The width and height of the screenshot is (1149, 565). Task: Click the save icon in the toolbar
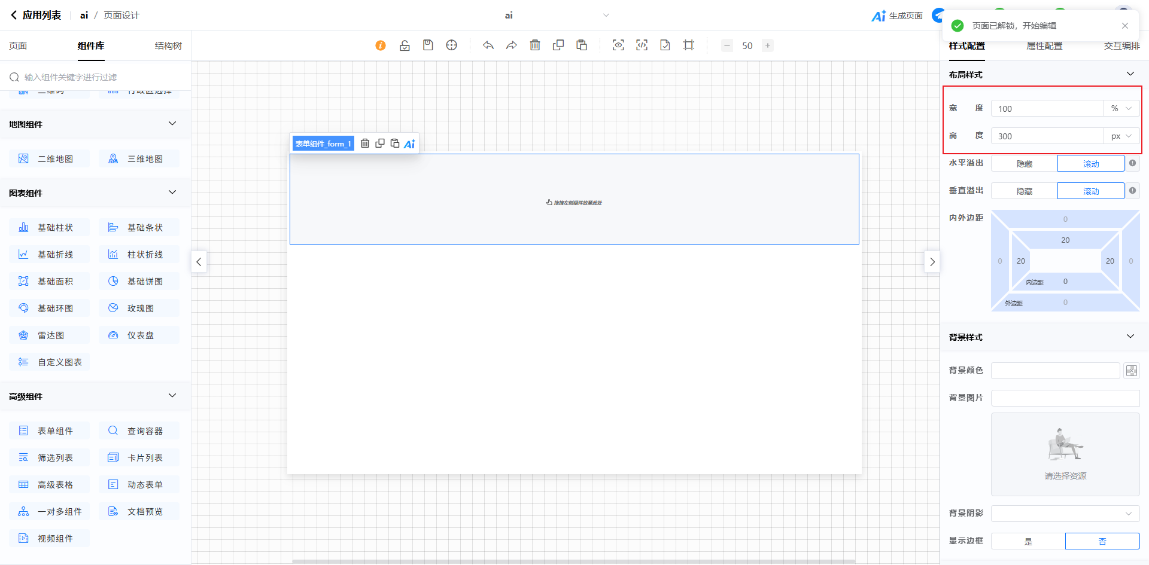428,45
